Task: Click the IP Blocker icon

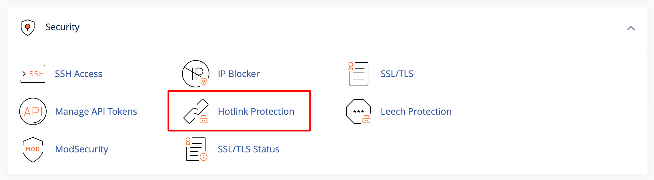Action: pyautogui.click(x=195, y=74)
